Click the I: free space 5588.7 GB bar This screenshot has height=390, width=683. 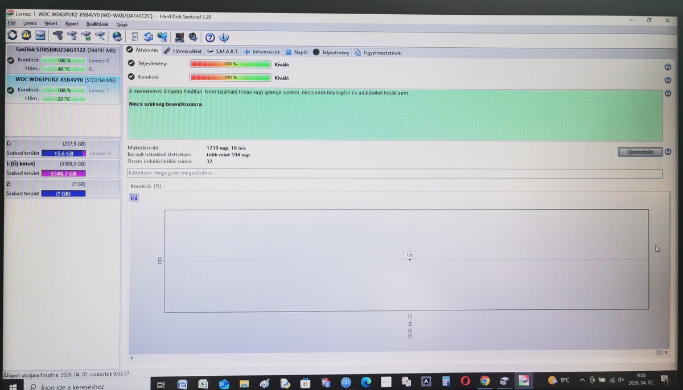[x=63, y=173]
